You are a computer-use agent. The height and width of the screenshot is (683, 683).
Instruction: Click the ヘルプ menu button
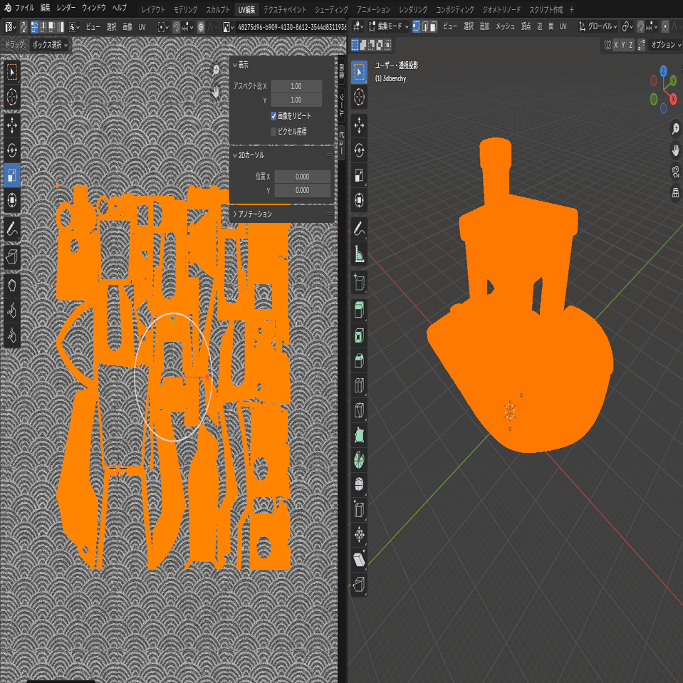click(120, 7)
